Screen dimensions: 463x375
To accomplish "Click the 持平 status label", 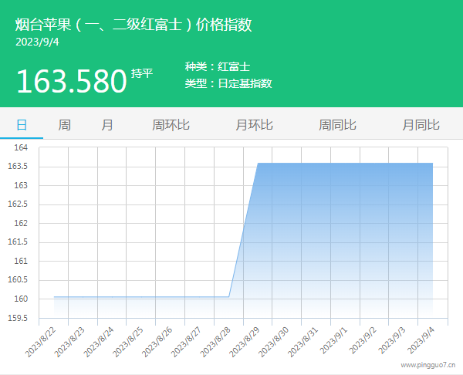I will [x=142, y=74].
